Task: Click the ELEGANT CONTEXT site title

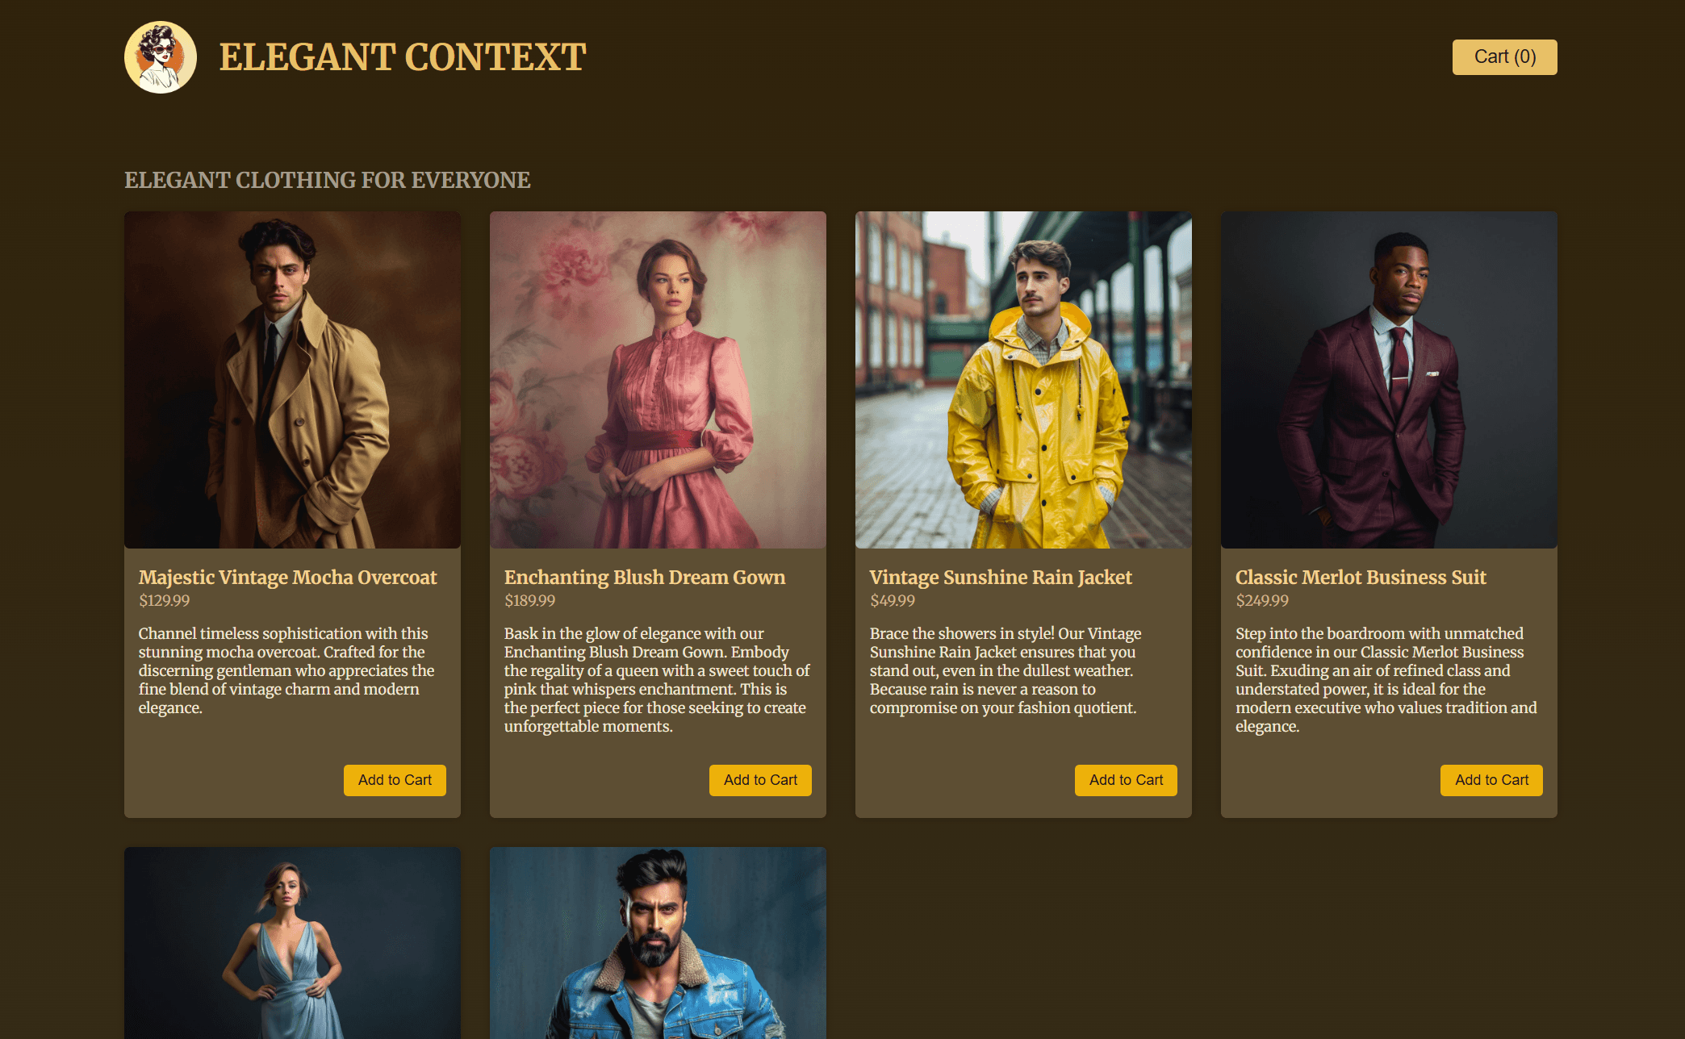Action: 403,57
